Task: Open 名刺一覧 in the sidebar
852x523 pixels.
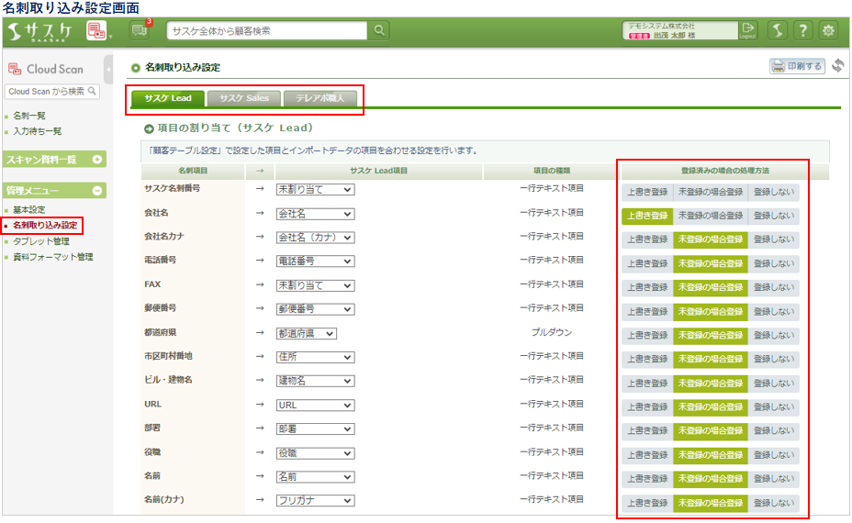Action: (29, 116)
